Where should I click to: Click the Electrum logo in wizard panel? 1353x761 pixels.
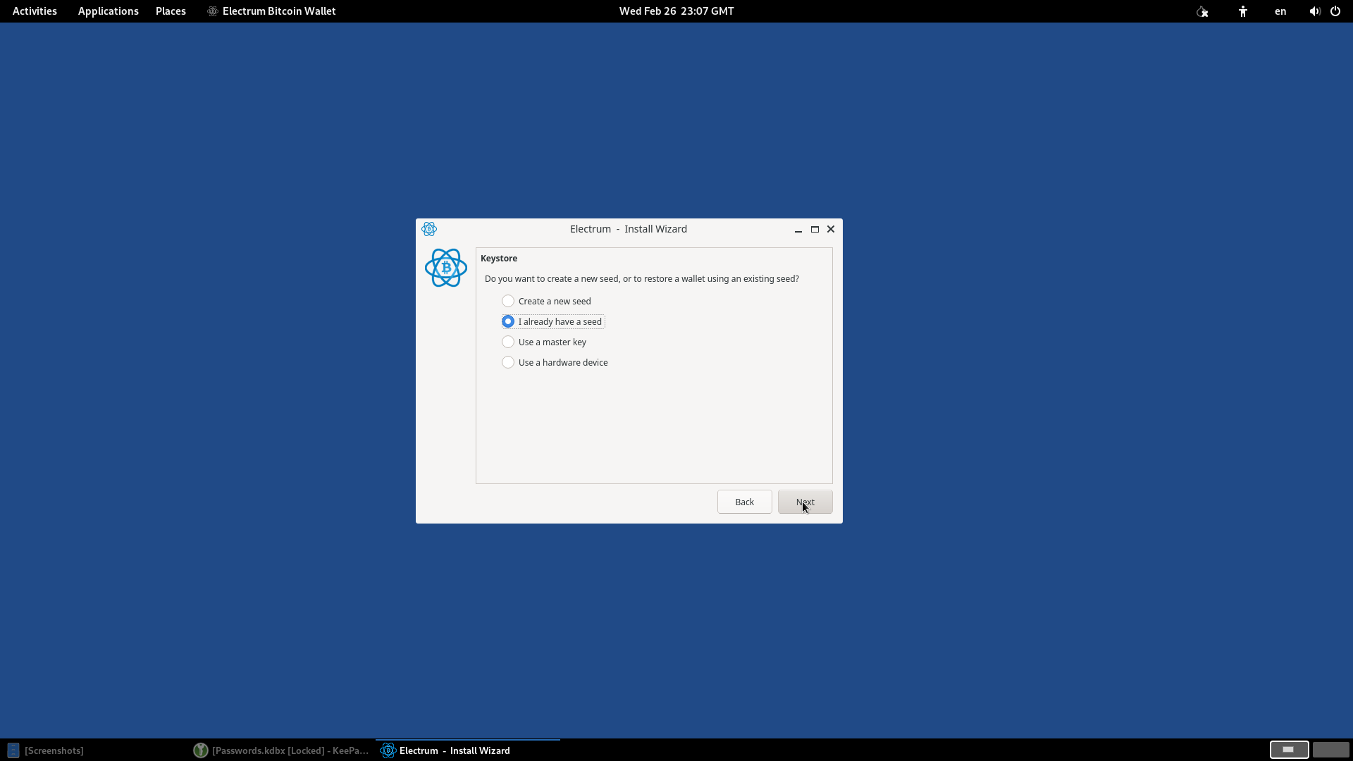pos(445,268)
